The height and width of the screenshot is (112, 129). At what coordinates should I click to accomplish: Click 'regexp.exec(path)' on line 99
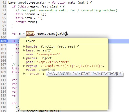51,33
